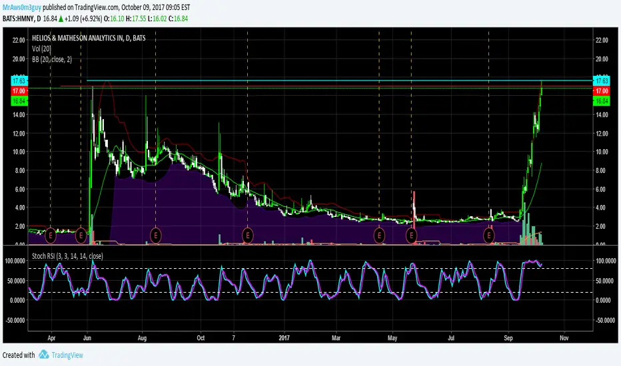Click the Vol (20) indicator label
621x366 pixels.
coord(41,49)
